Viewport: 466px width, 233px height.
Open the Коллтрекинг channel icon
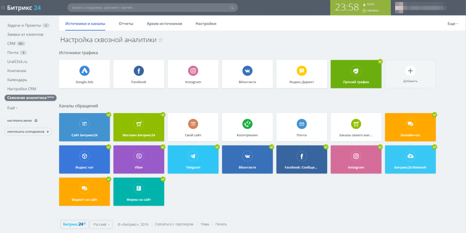(247, 124)
